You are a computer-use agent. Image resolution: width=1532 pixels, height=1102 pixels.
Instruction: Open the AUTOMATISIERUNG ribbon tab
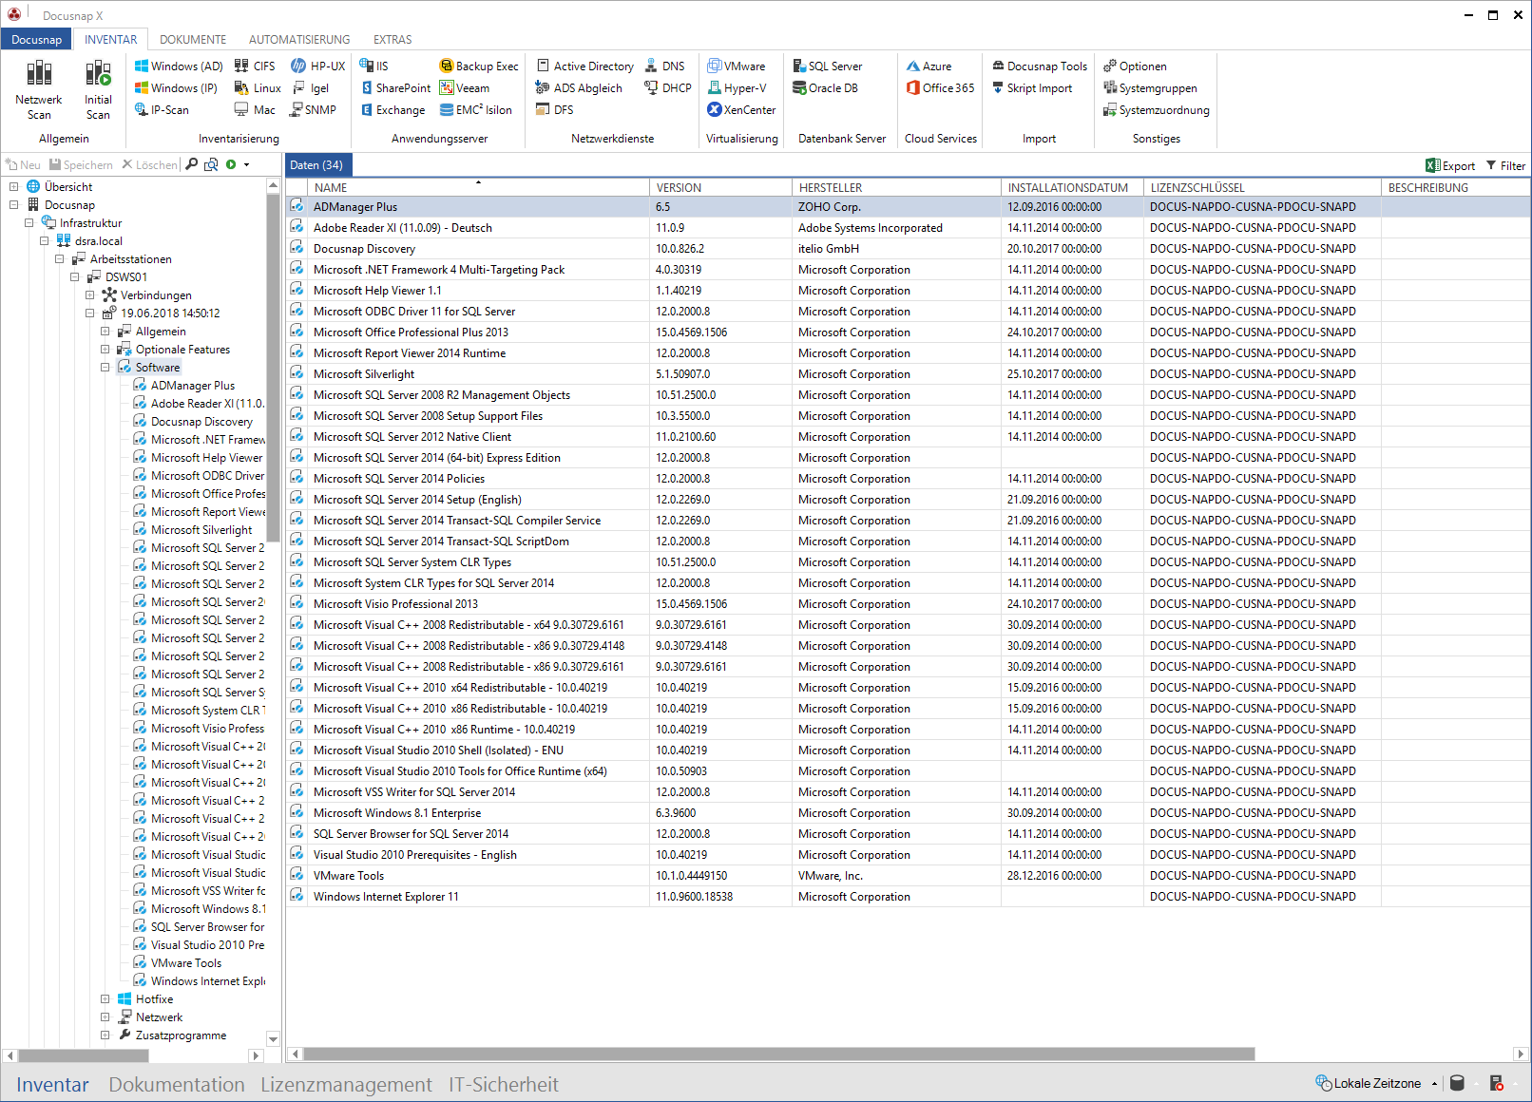(x=299, y=40)
